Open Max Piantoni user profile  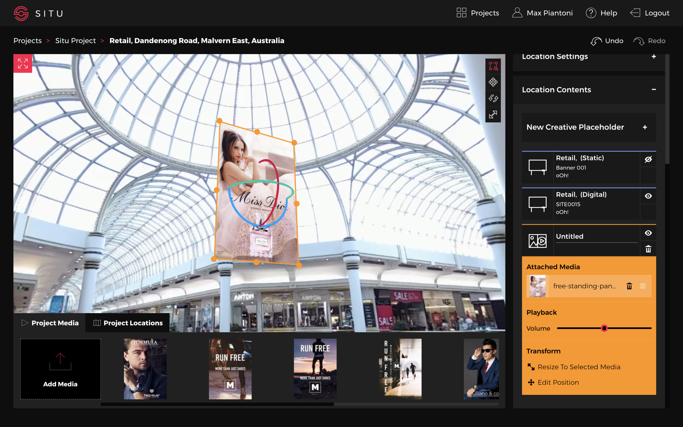tap(542, 13)
